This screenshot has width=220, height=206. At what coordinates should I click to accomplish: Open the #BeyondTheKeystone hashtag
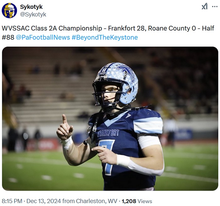point(105,37)
